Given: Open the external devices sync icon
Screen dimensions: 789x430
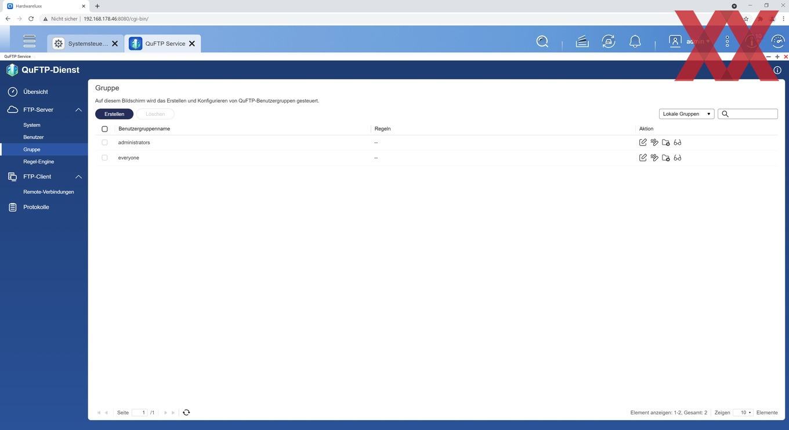Looking at the screenshot, I should 609,41.
